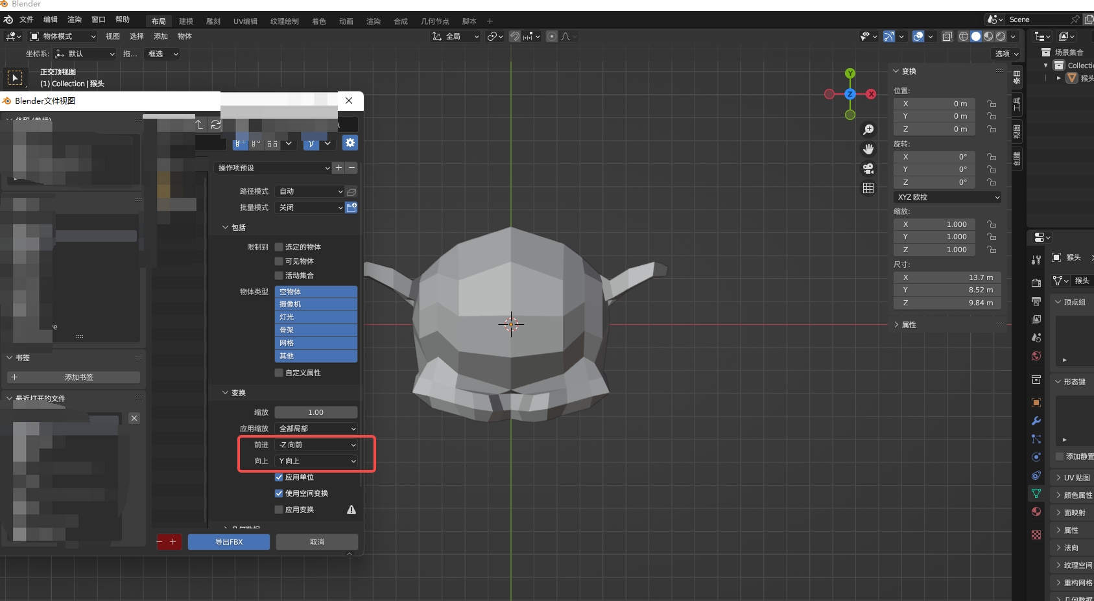Click the 导出FBX button
The height and width of the screenshot is (601, 1094).
[x=229, y=542]
